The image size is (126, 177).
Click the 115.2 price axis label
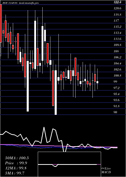tap(117, 27)
